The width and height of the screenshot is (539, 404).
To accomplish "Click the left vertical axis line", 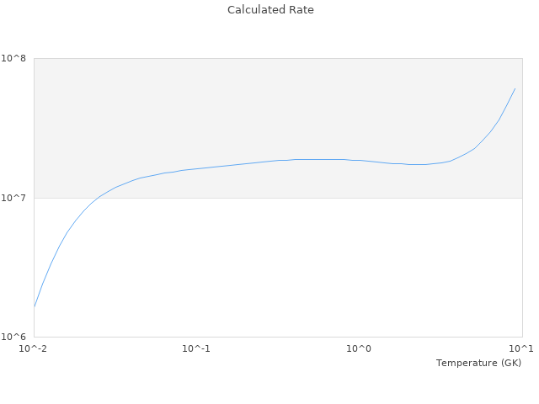I will click(34, 252).
